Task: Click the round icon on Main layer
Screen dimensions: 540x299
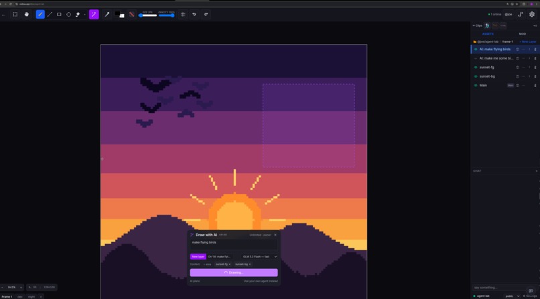Action: tap(517, 85)
